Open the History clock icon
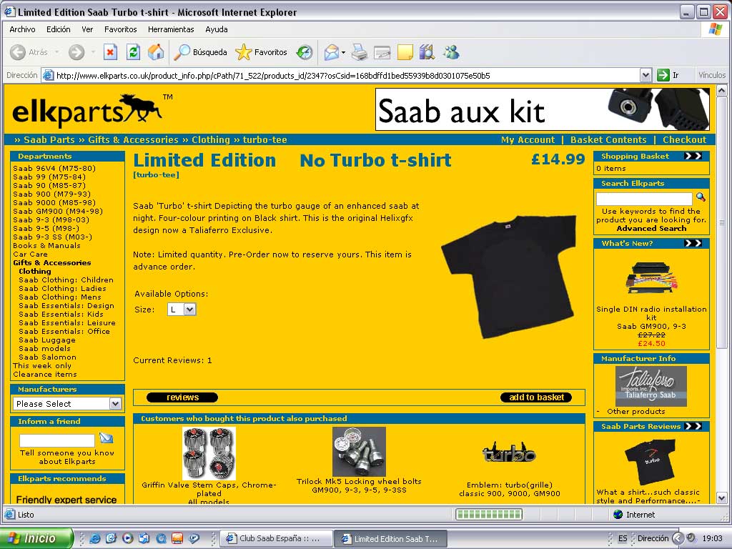 tap(305, 52)
